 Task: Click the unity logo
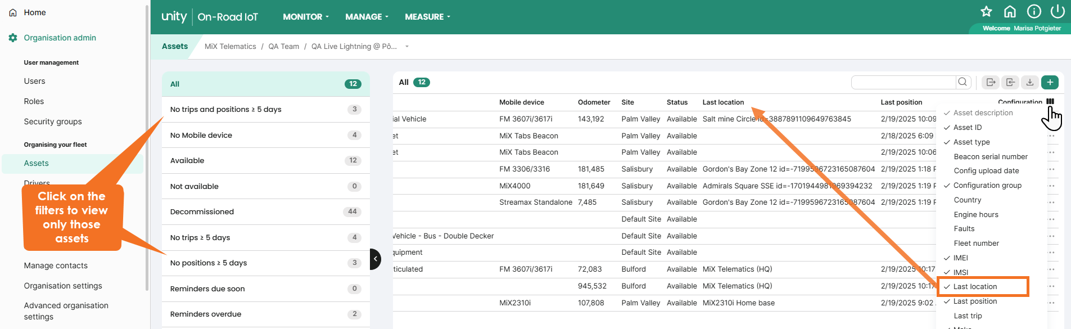pos(174,16)
